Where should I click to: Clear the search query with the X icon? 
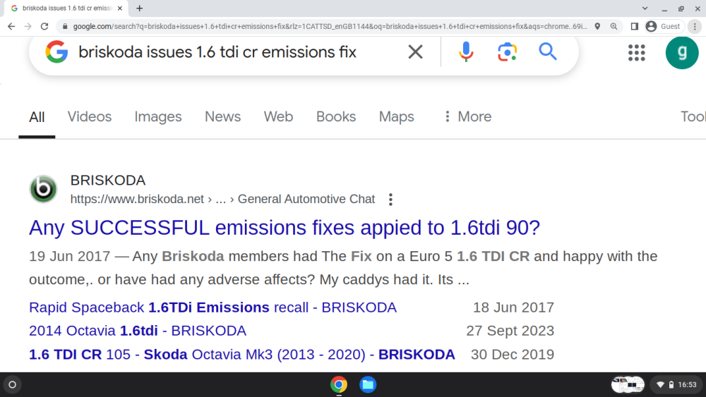click(x=415, y=52)
